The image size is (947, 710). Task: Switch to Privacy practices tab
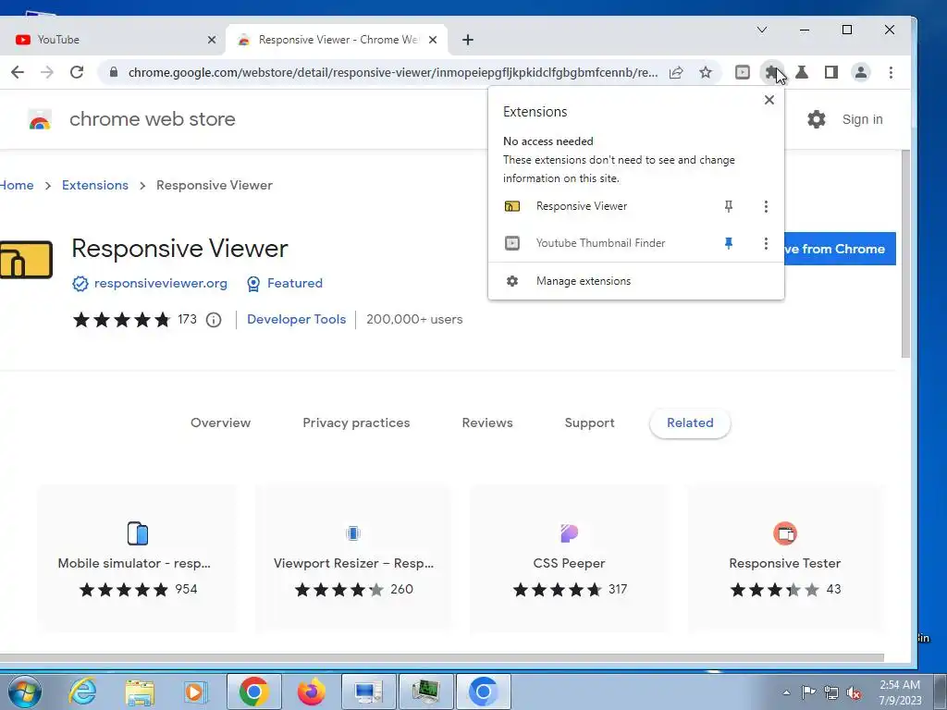click(x=356, y=423)
